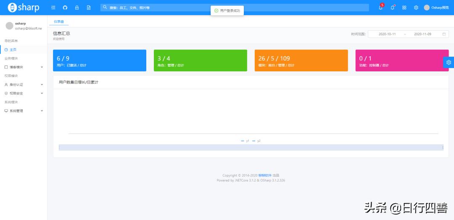Open the GitHub icon link
Image resolution: width=454 pixels, height=220 pixels.
point(65,8)
